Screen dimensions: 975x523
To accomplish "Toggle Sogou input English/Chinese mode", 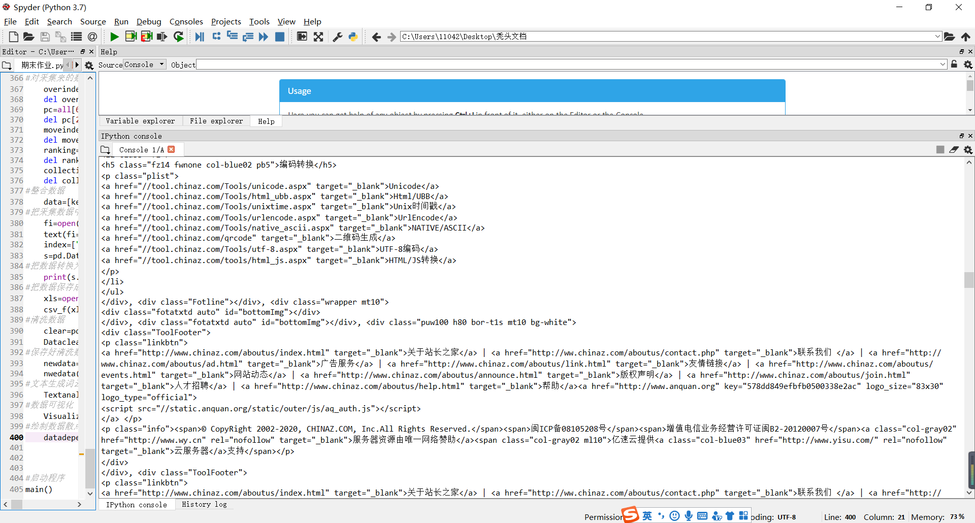I will pyautogui.click(x=647, y=516).
